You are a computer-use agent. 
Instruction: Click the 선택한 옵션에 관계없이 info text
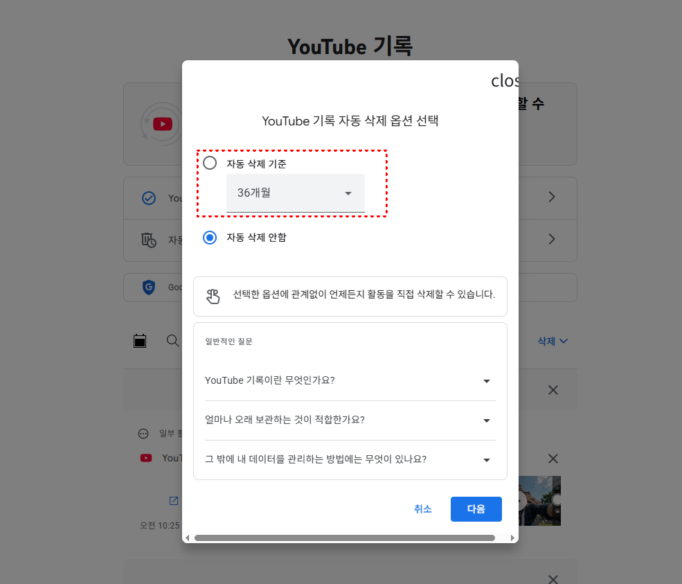[364, 294]
